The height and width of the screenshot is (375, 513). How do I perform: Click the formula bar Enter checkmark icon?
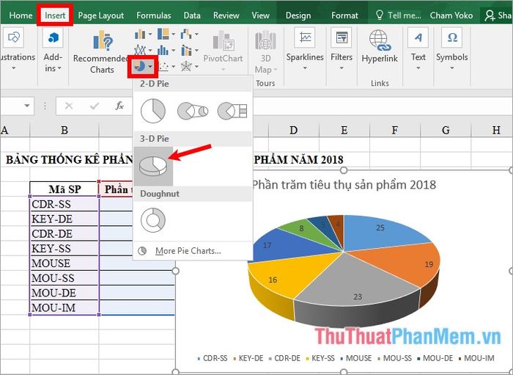(x=95, y=106)
